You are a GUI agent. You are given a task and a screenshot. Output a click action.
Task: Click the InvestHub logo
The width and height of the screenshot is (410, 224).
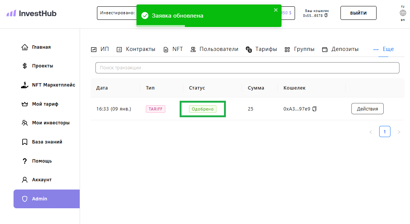point(32,13)
